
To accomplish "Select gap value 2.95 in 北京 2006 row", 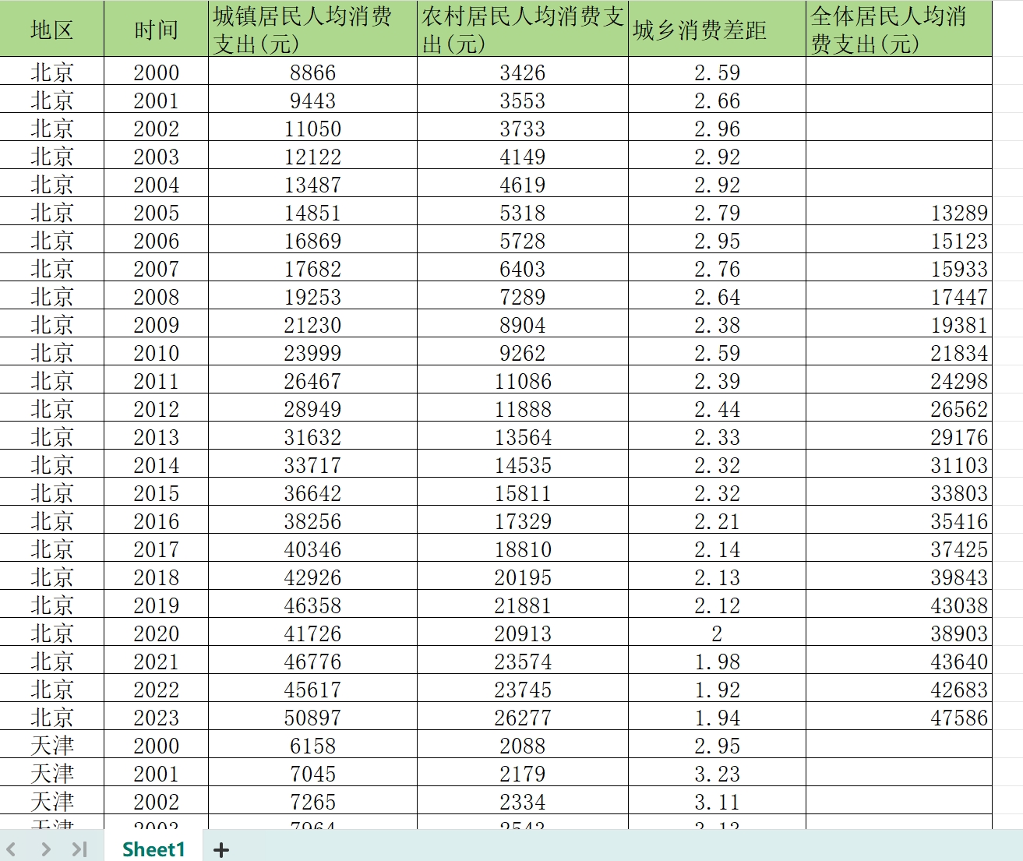I will click(x=717, y=240).
